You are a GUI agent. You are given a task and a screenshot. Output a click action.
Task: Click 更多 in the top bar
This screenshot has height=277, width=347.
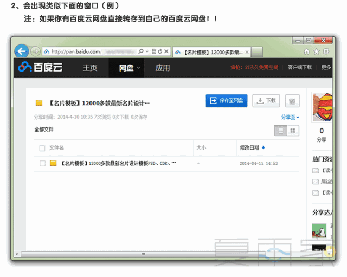pyautogui.click(x=326, y=67)
